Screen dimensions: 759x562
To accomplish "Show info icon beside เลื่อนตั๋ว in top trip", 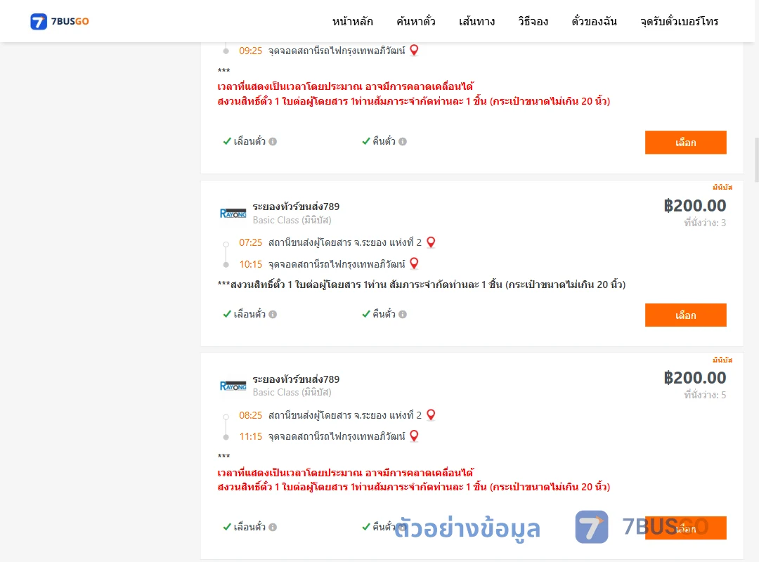I will pyautogui.click(x=273, y=141).
